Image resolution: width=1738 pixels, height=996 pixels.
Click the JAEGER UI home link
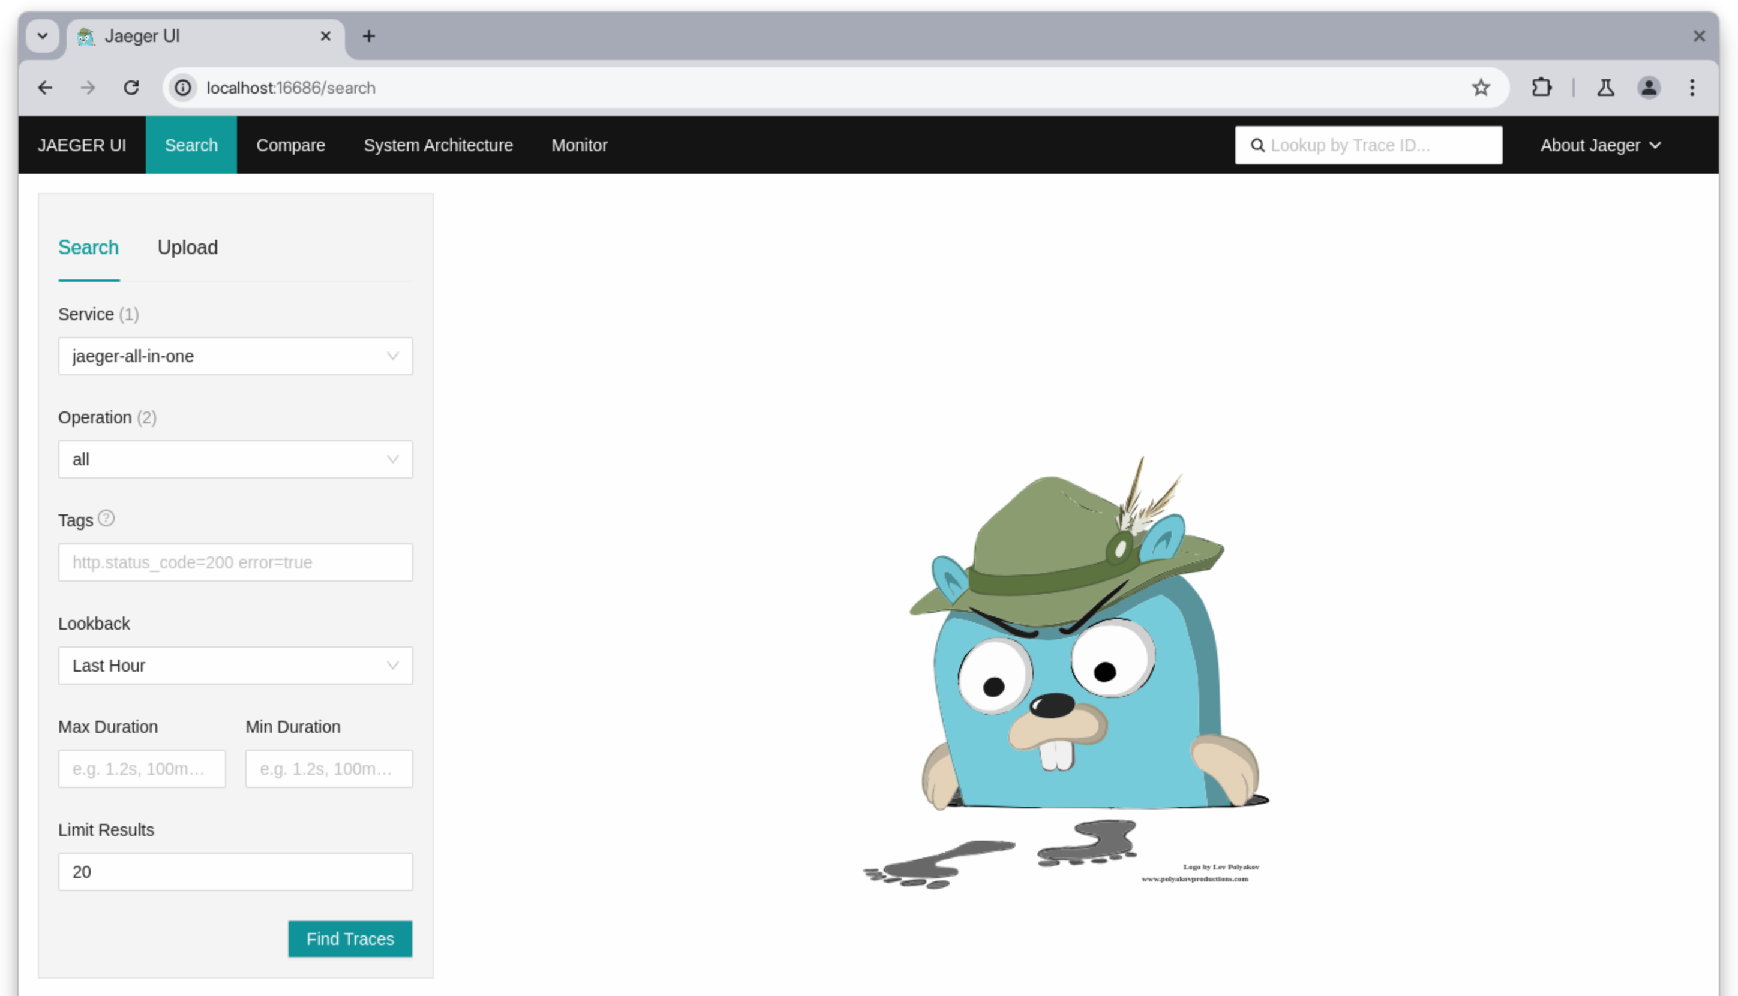click(82, 145)
